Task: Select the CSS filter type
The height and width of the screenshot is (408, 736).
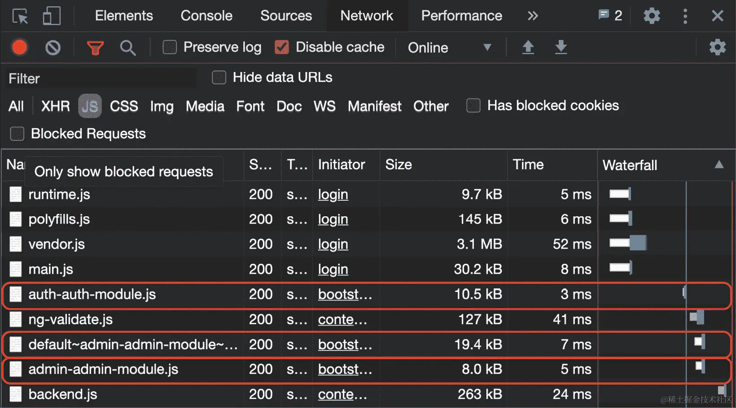Action: click(124, 106)
